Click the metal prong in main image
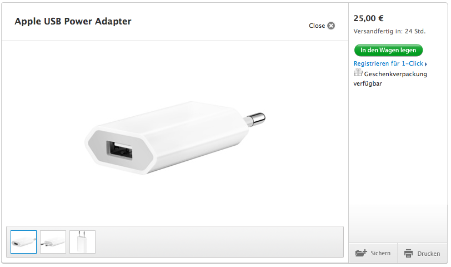The image size is (451, 267). point(255,119)
